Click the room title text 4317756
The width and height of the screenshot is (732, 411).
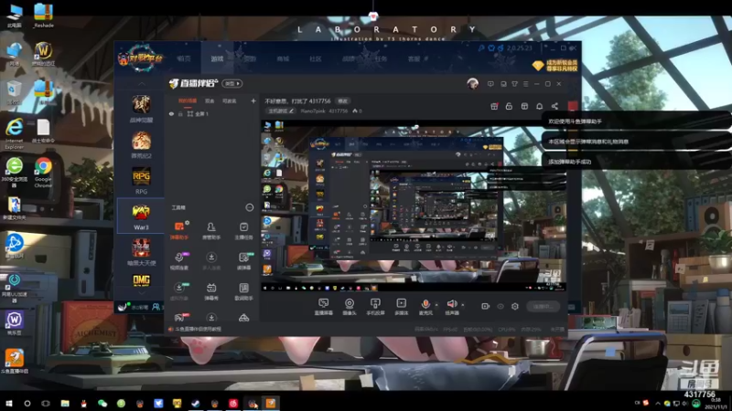298,101
